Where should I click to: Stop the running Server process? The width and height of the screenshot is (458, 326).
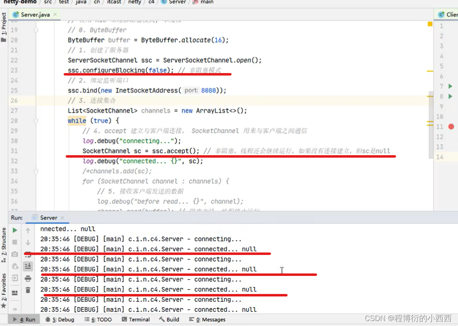click(x=15, y=242)
